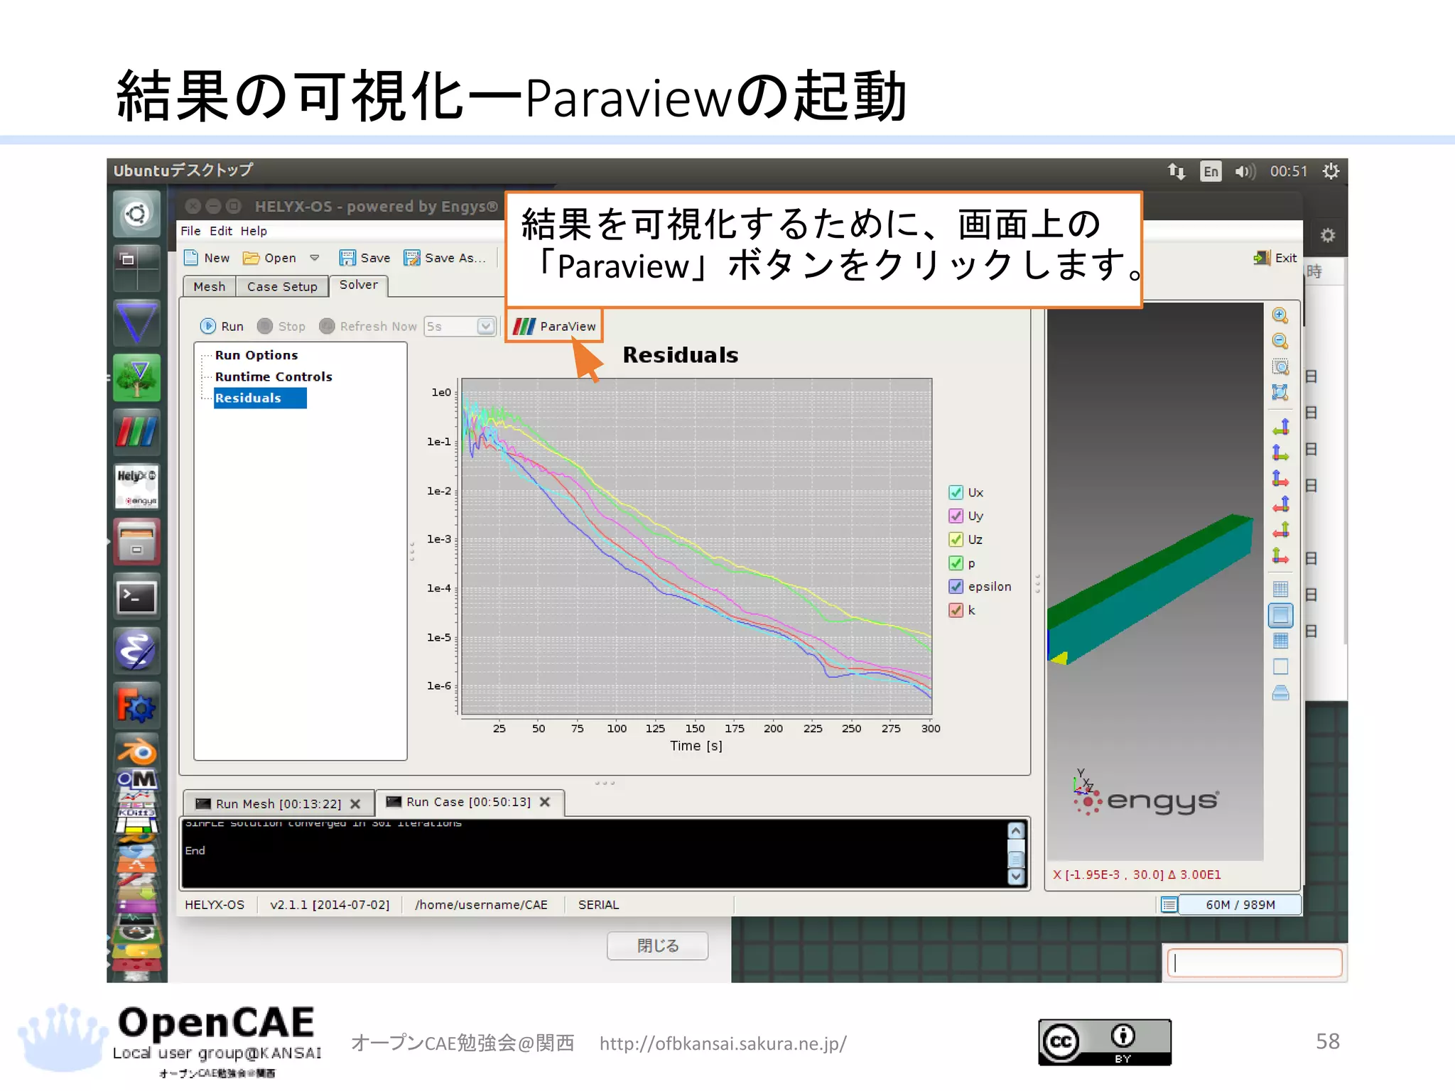The height and width of the screenshot is (1091, 1455).
Task: Expand the Open button dropdown arrow
Action: point(315,258)
